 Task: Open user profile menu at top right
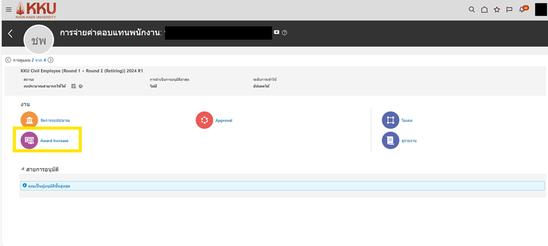coord(540,10)
